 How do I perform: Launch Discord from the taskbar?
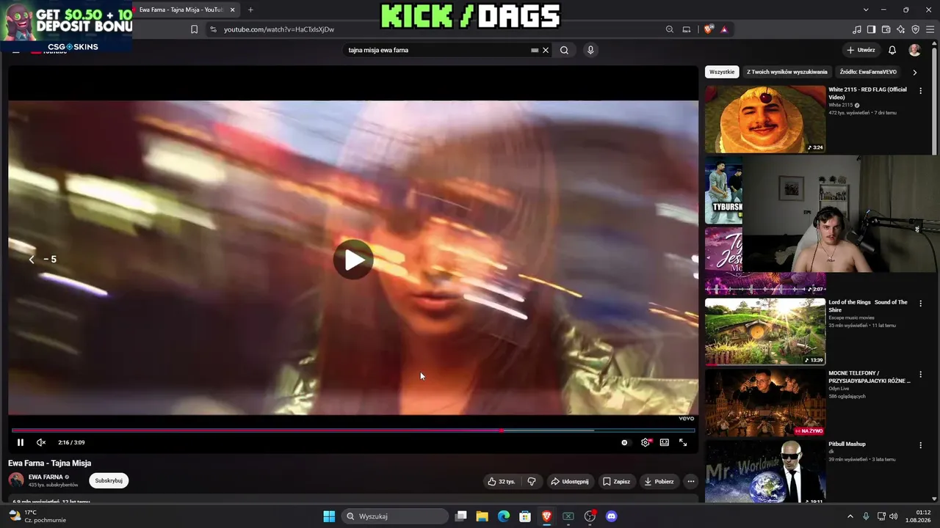pyautogui.click(x=611, y=516)
